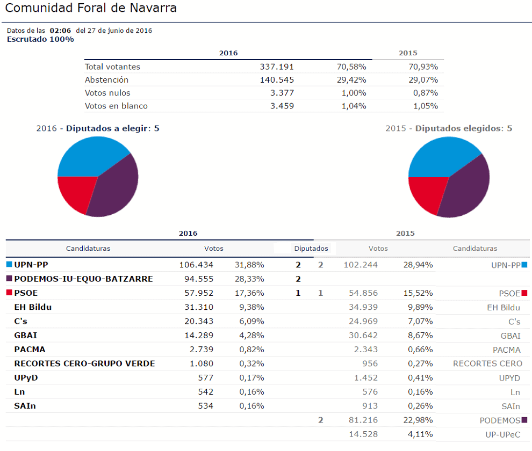
Task: Select the PODEMOS-IU-EQUO-BATZARRE candidacy name
Action: [83, 279]
